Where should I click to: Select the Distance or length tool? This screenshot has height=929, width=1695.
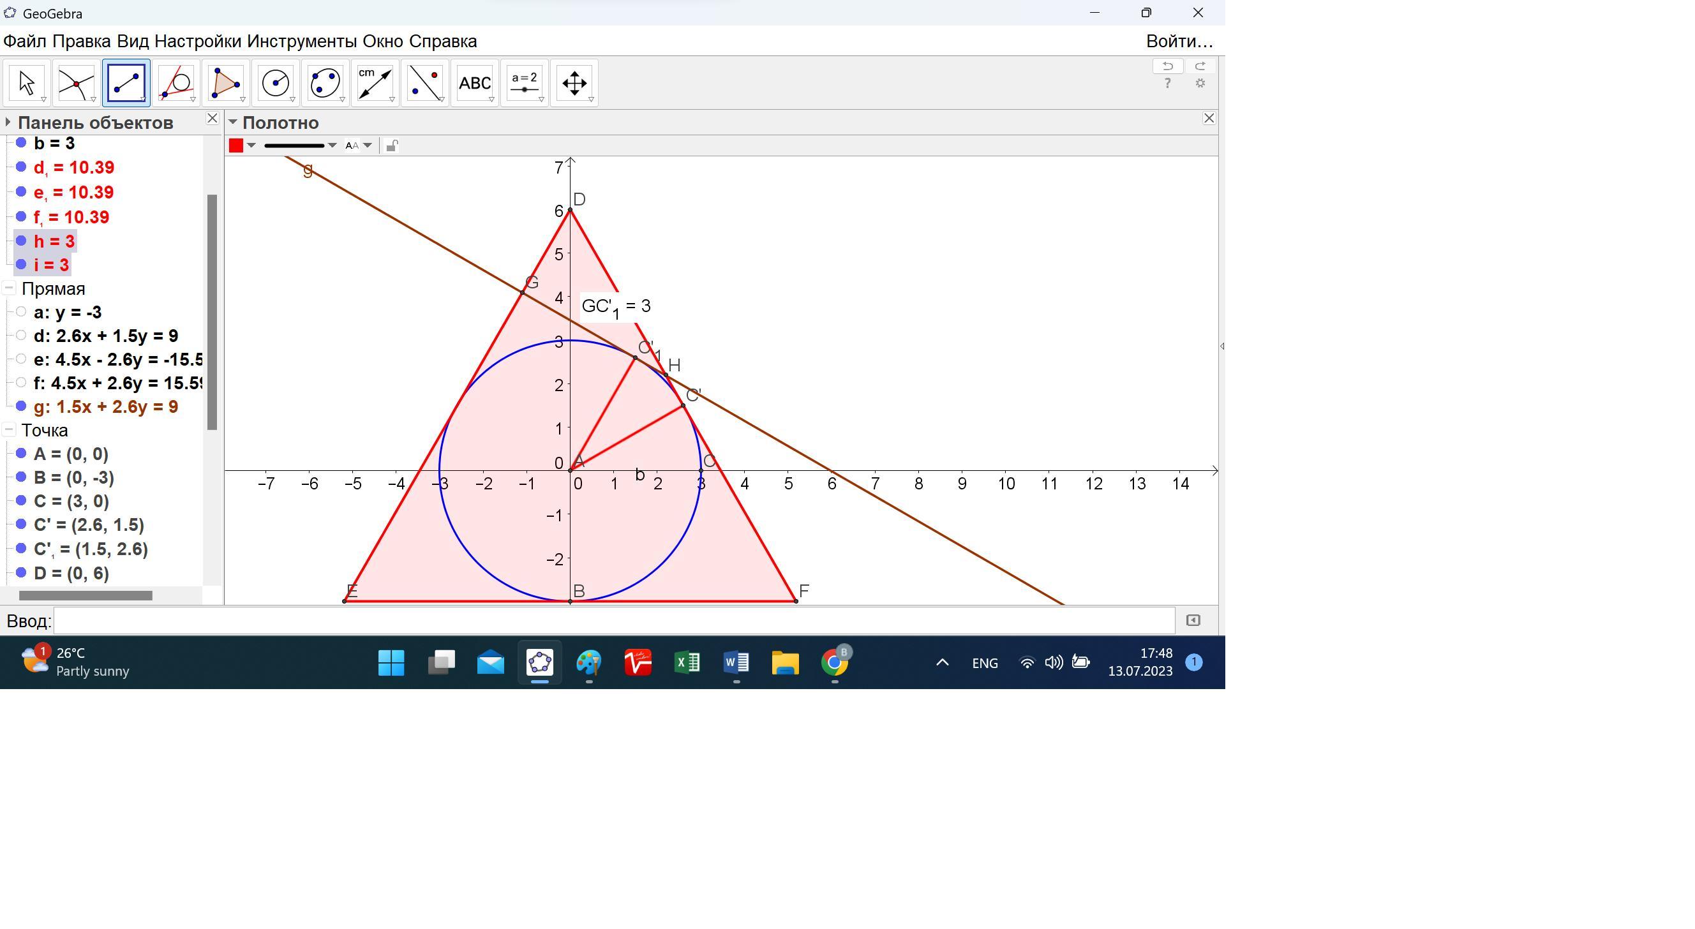click(x=375, y=83)
